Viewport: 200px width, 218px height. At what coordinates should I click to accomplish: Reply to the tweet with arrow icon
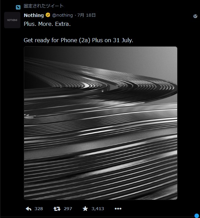click(x=29, y=208)
